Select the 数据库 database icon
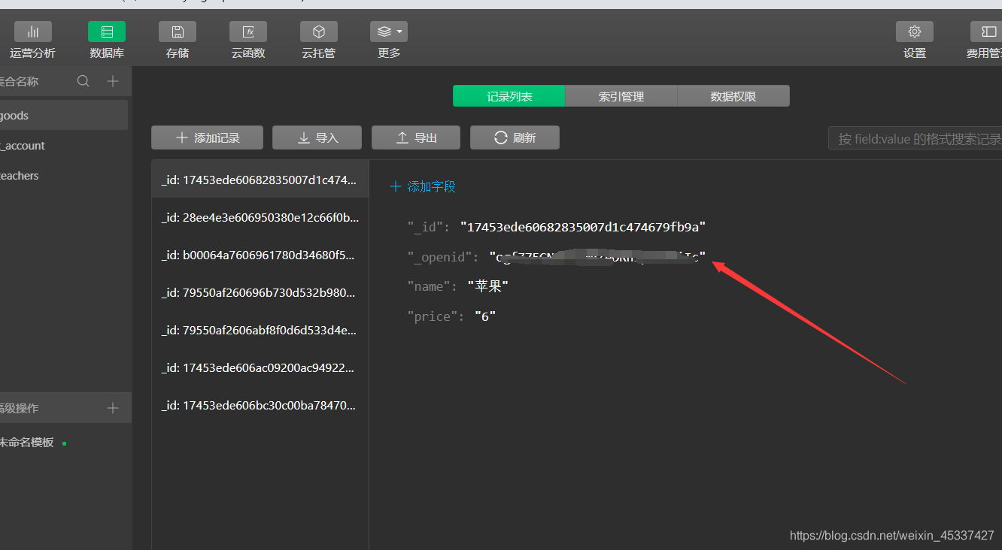The image size is (1002, 550). pyautogui.click(x=107, y=32)
